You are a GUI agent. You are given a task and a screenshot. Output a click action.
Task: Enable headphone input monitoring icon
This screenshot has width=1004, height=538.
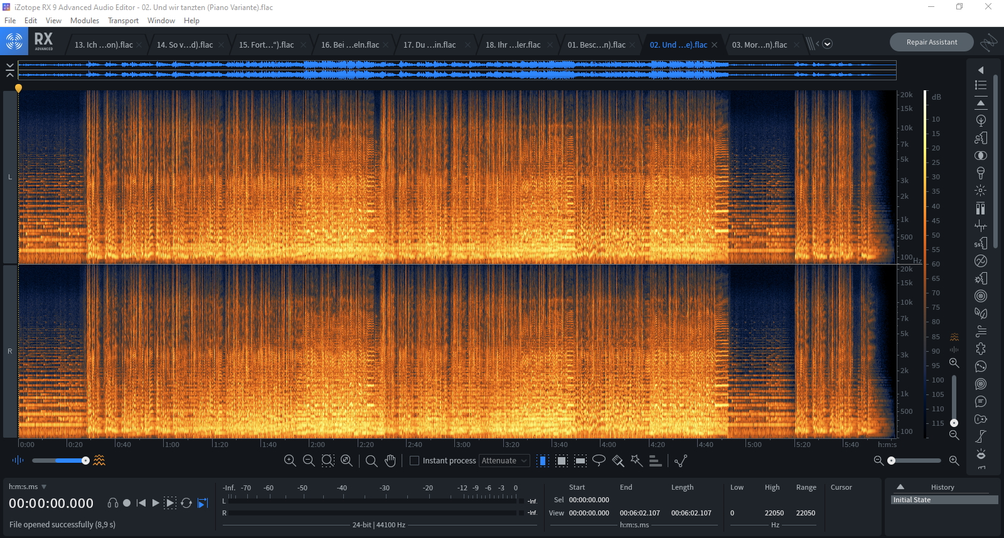113,503
